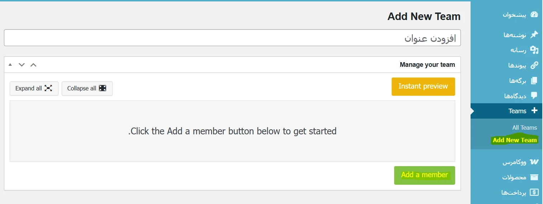Collapse all team members

point(87,88)
